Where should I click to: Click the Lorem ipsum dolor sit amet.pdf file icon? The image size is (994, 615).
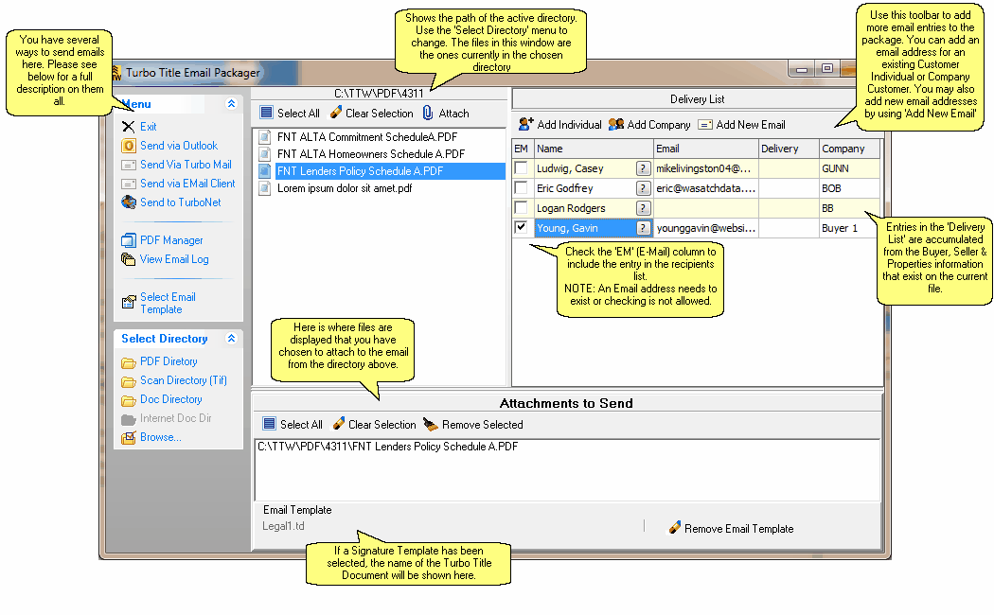(x=265, y=188)
